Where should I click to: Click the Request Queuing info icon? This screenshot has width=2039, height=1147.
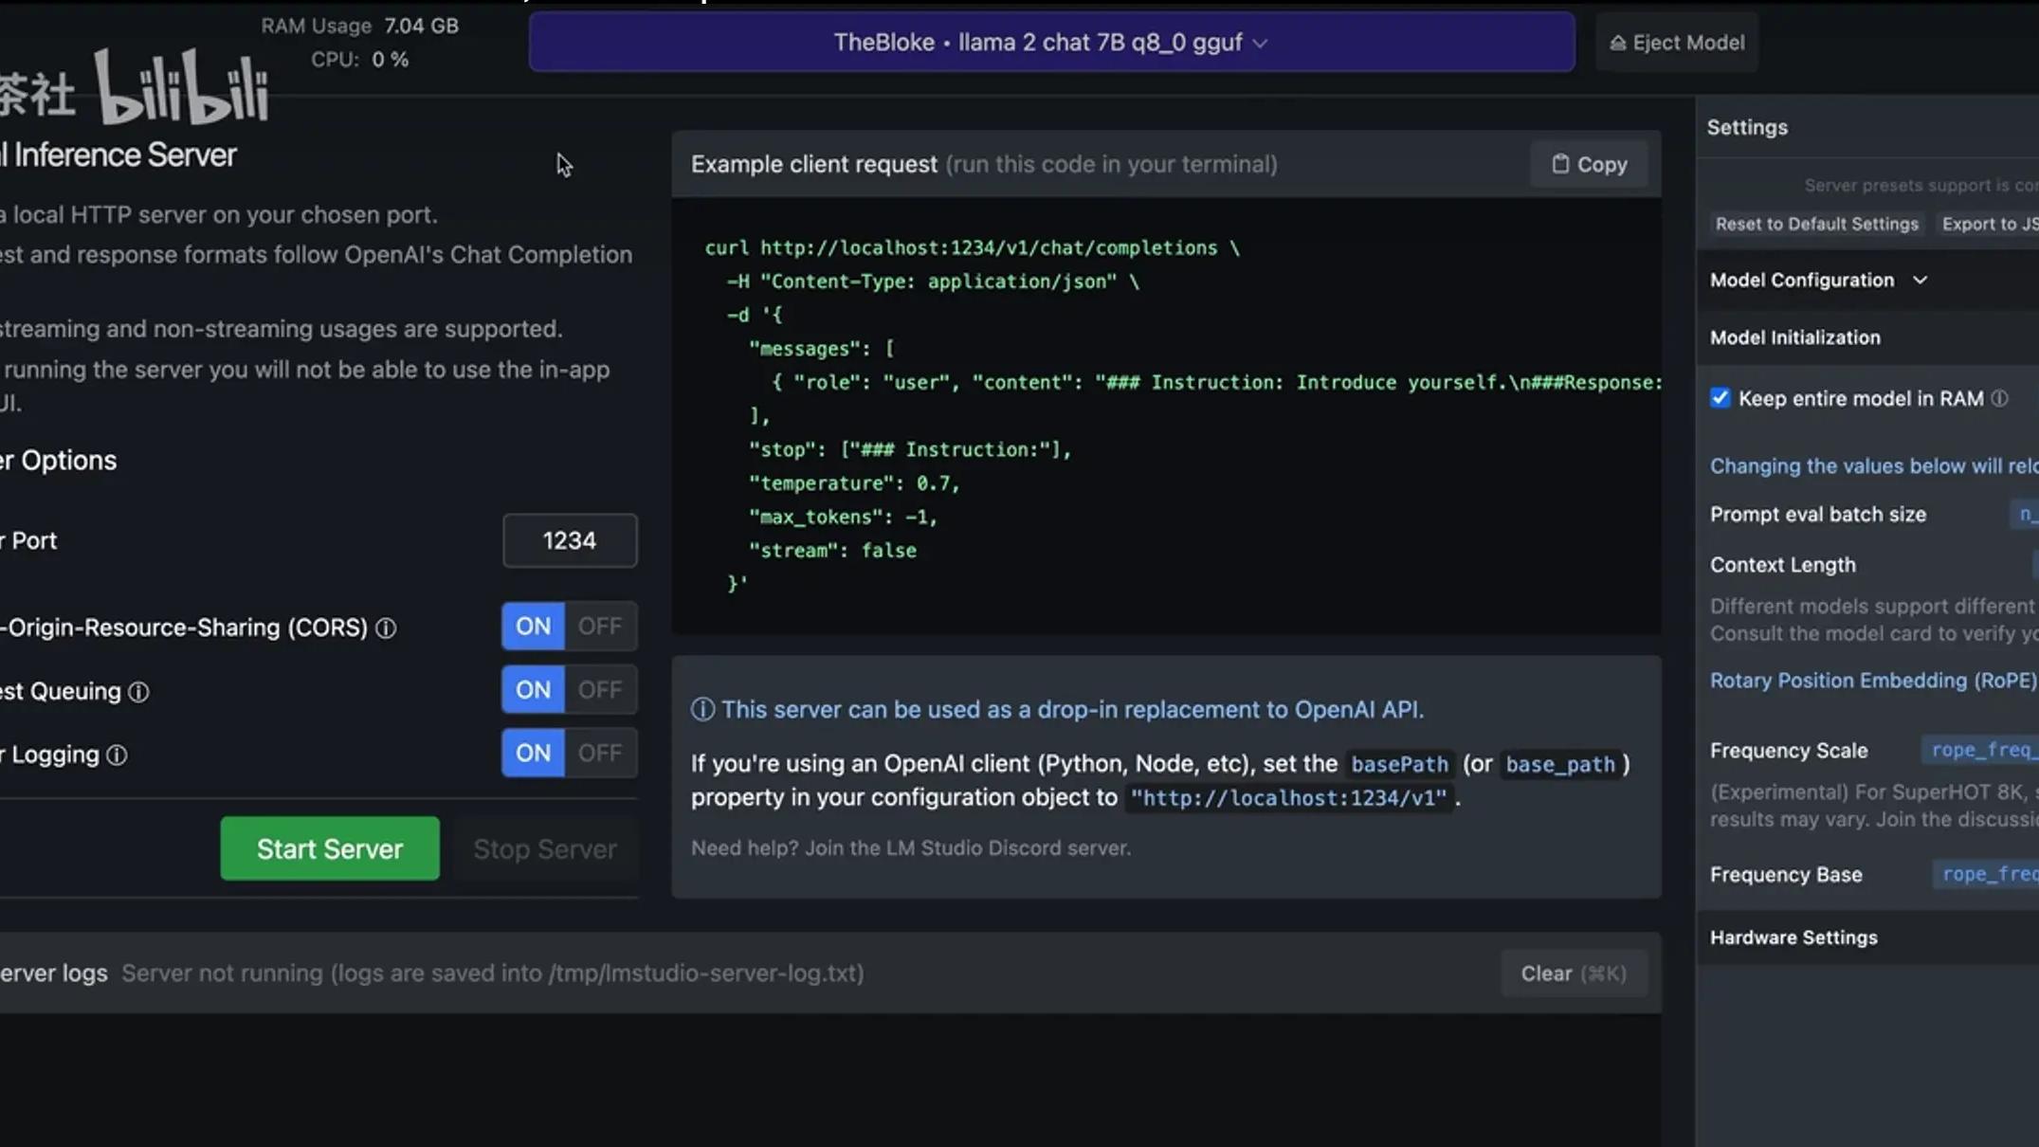tap(138, 692)
